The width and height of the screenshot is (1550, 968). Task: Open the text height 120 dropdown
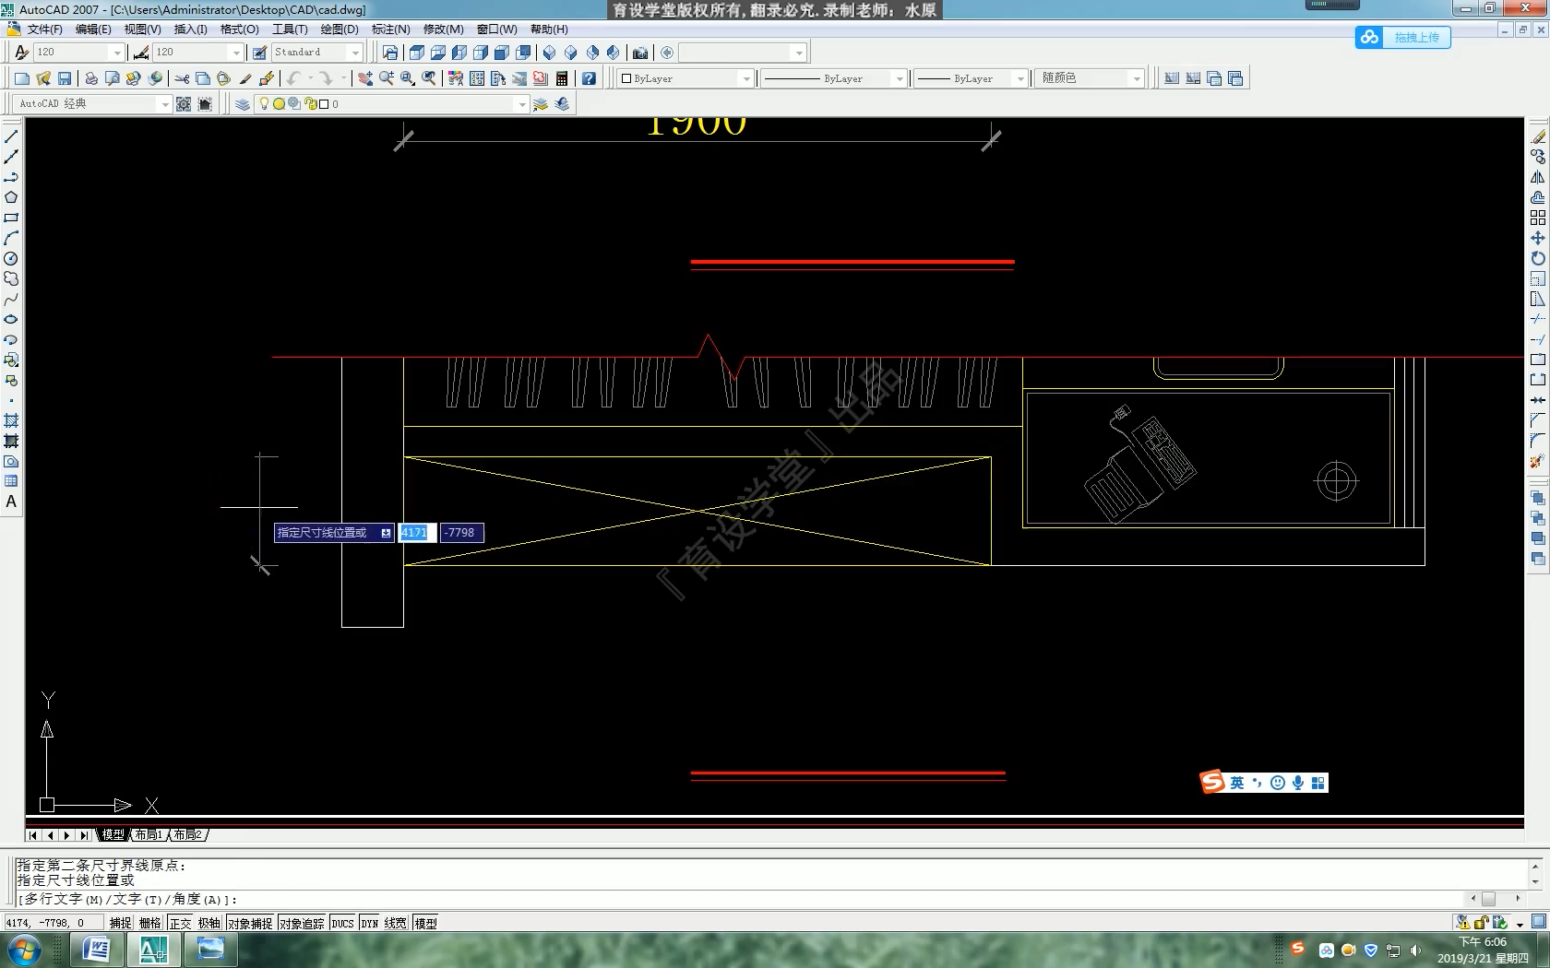(x=117, y=53)
